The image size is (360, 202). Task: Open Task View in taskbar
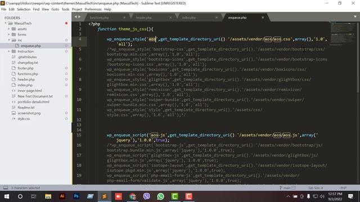(34, 196)
